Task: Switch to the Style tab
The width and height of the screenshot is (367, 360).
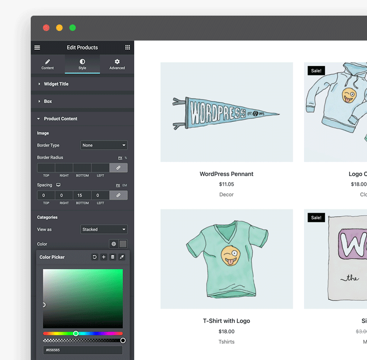Action: 82,64
